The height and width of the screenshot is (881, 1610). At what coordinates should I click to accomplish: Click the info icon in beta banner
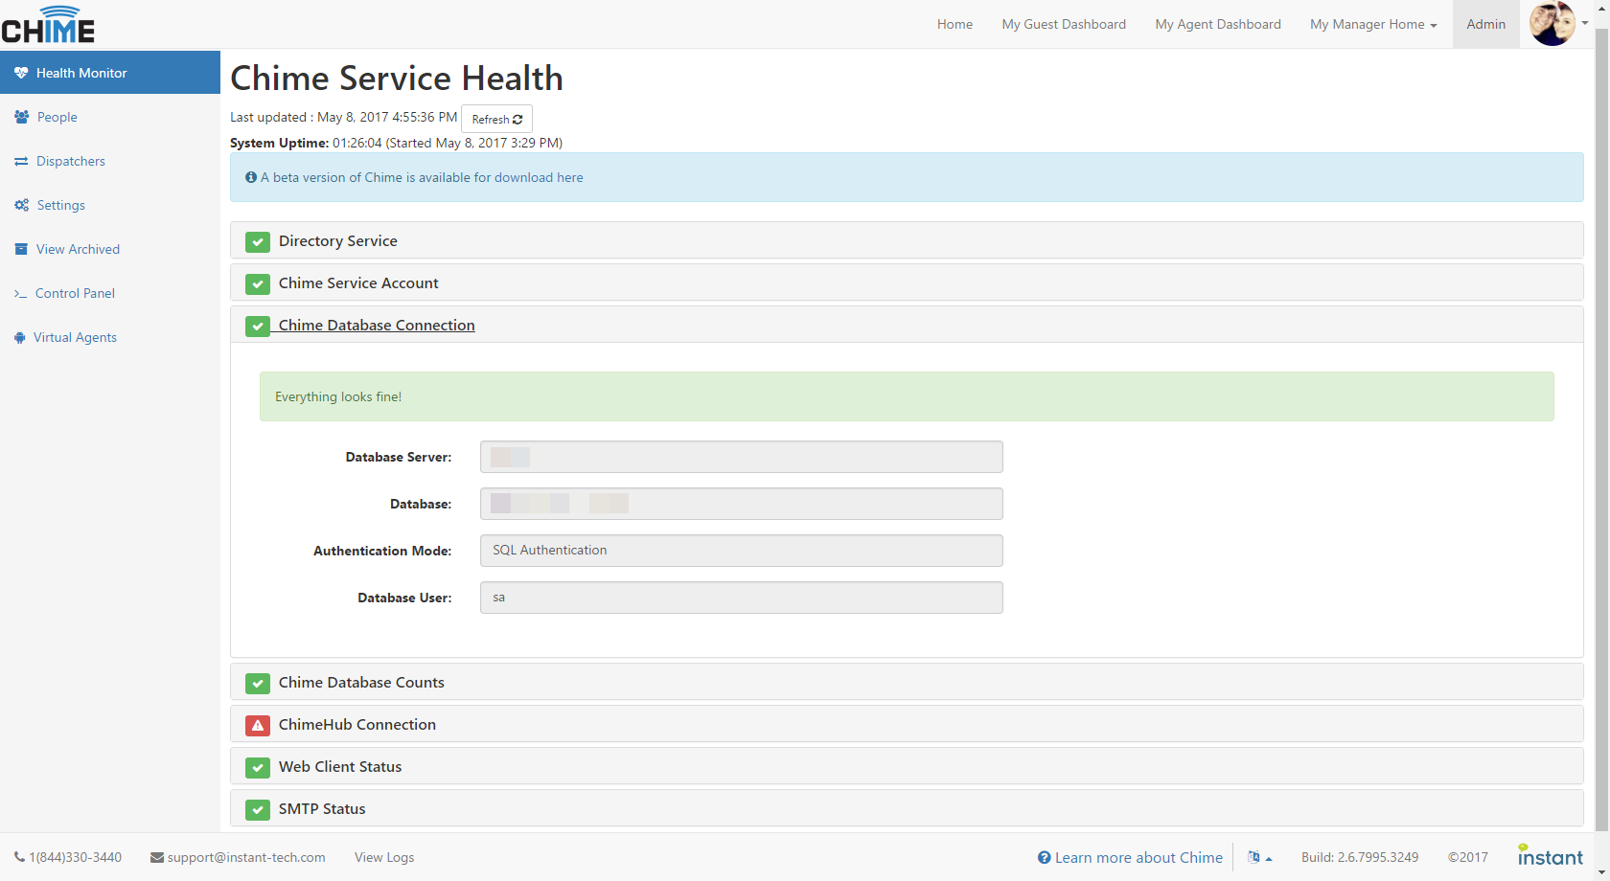[251, 177]
